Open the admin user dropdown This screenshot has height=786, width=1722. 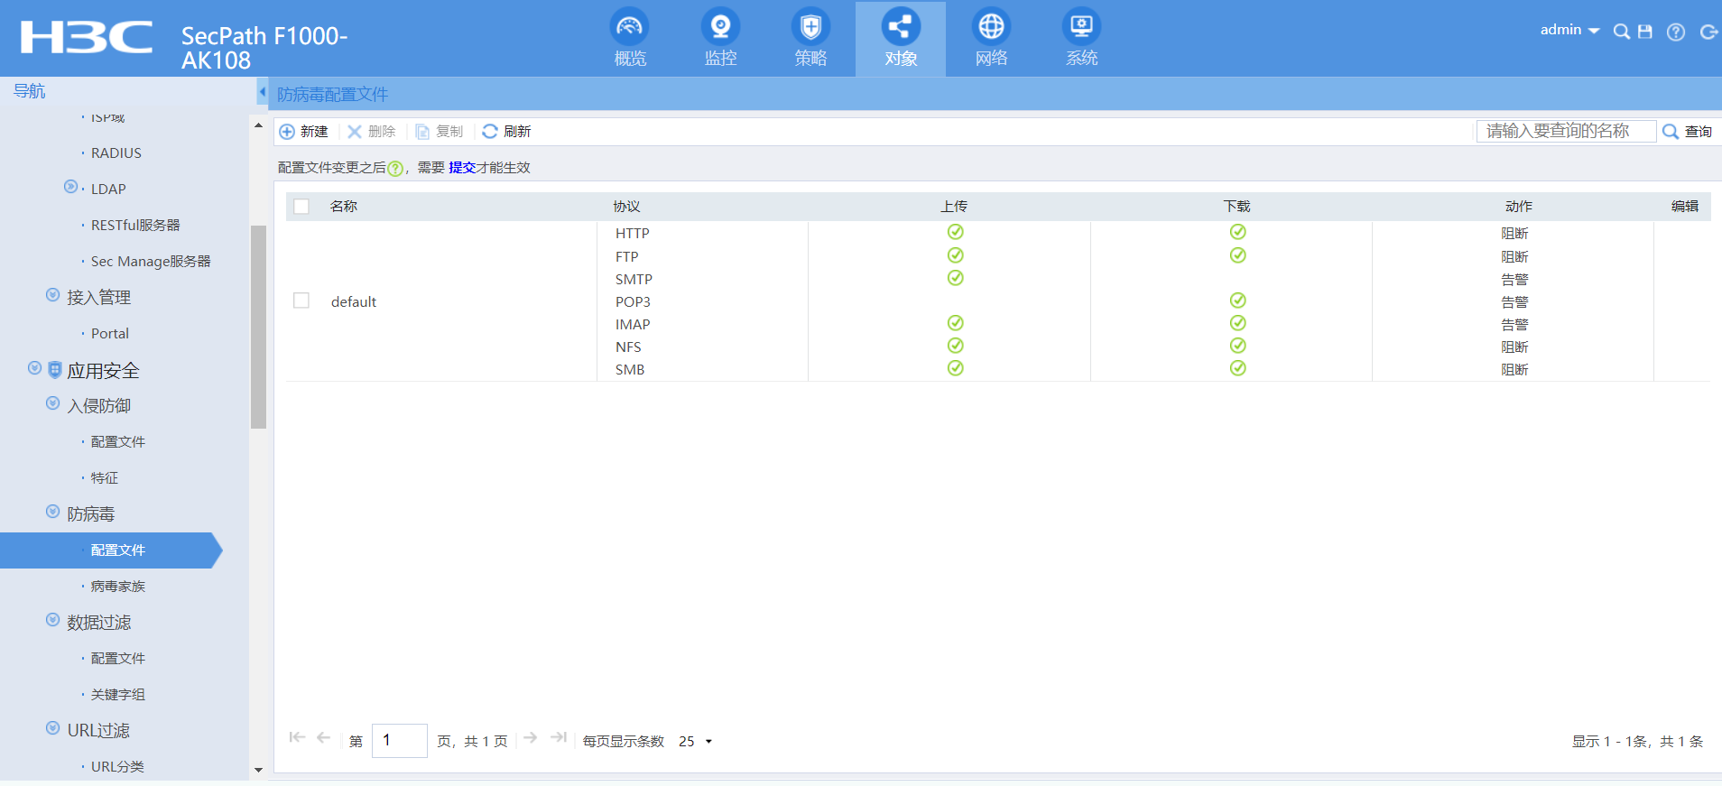[x=1569, y=30]
